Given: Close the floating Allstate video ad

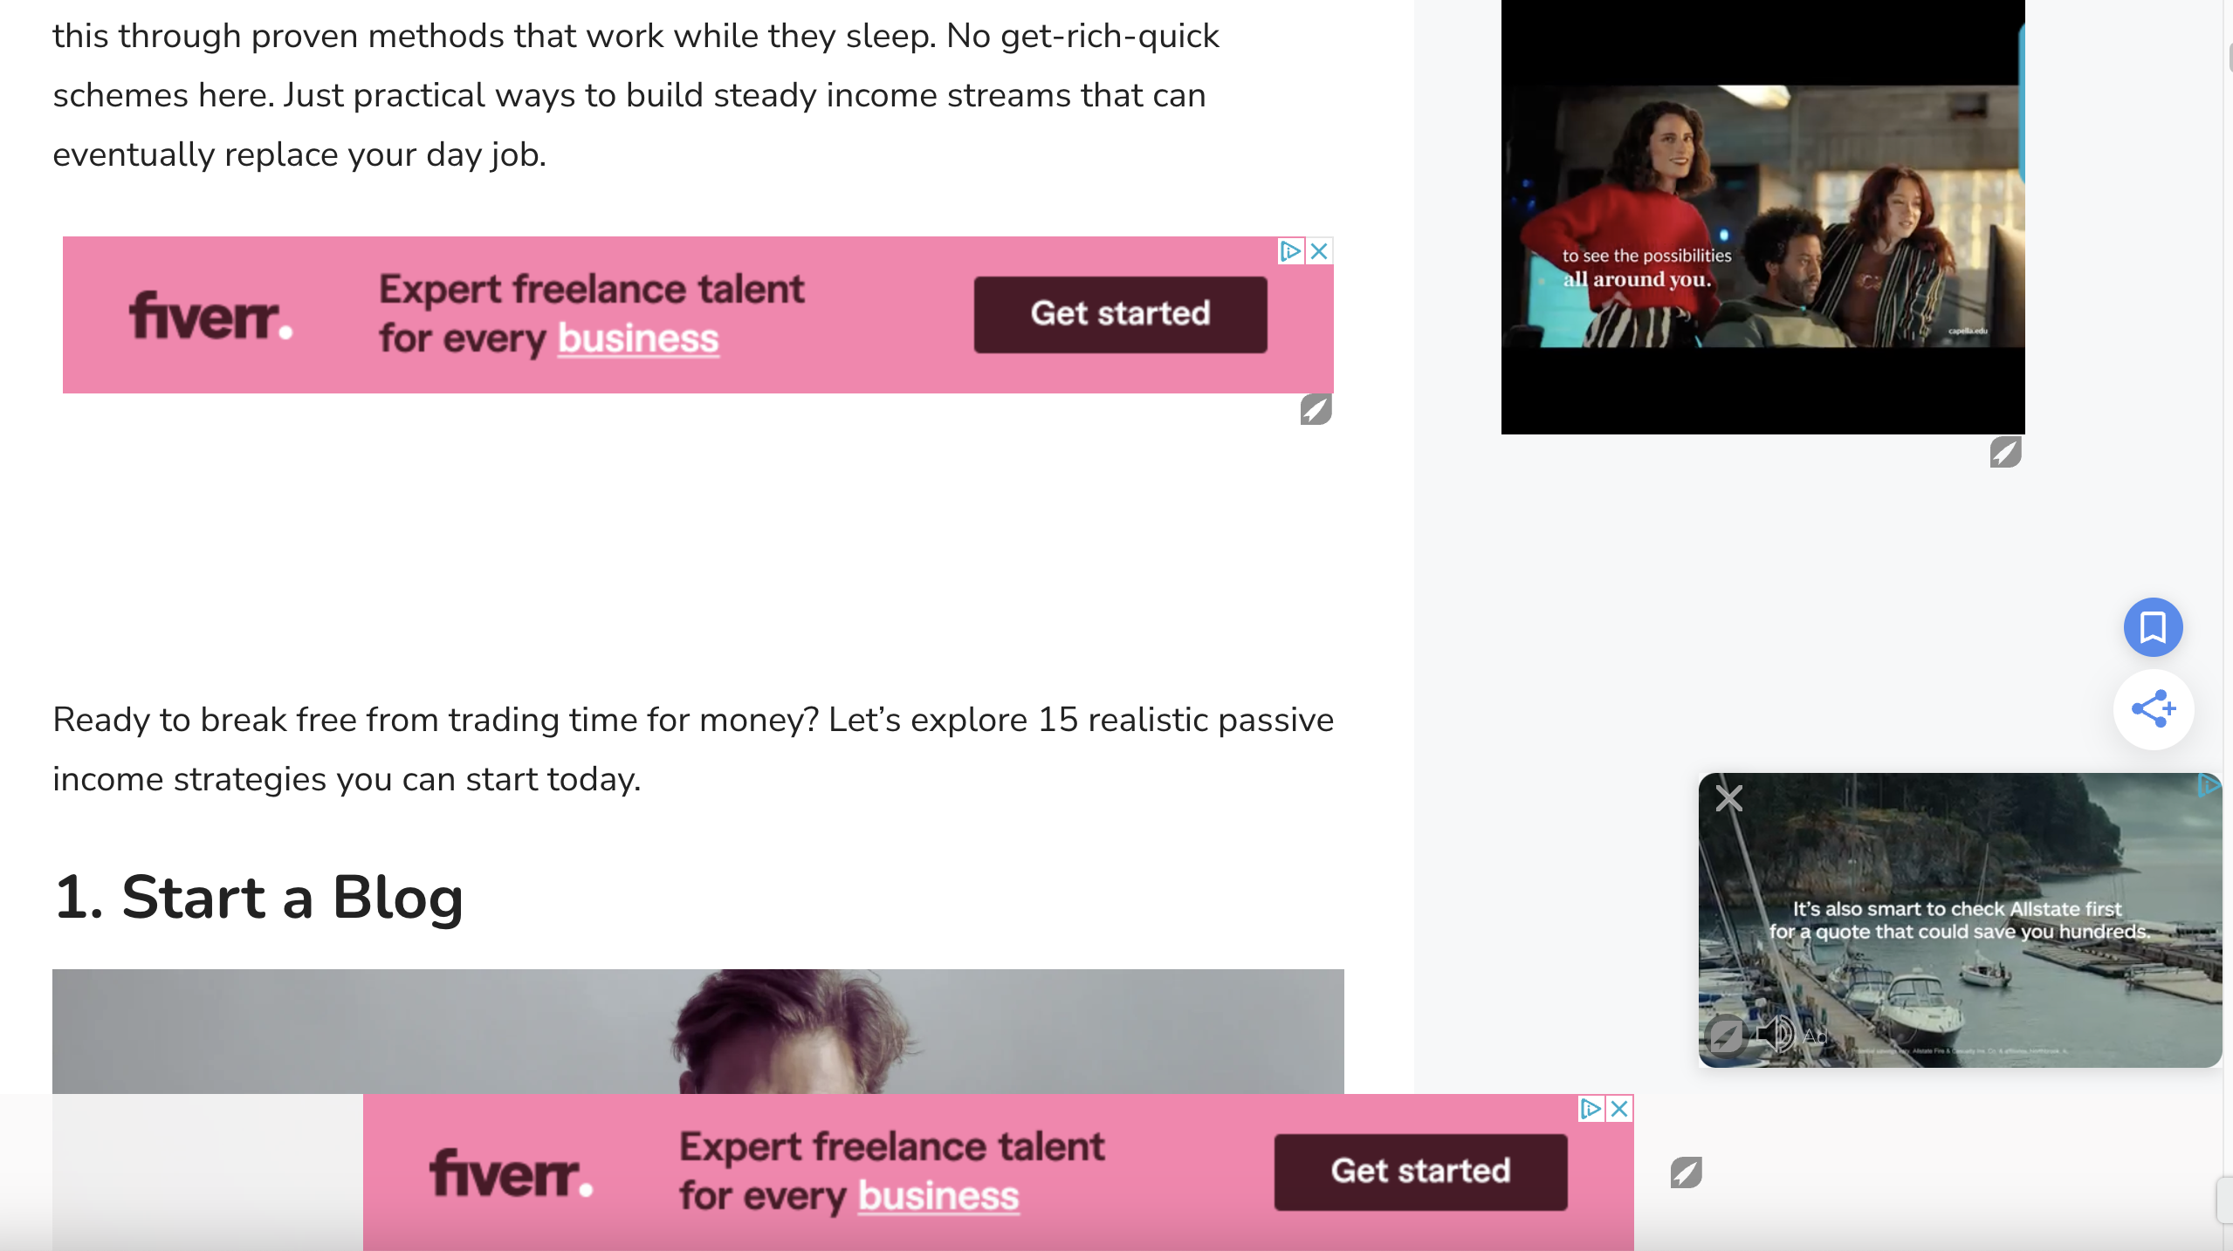Looking at the screenshot, I should tap(1728, 798).
